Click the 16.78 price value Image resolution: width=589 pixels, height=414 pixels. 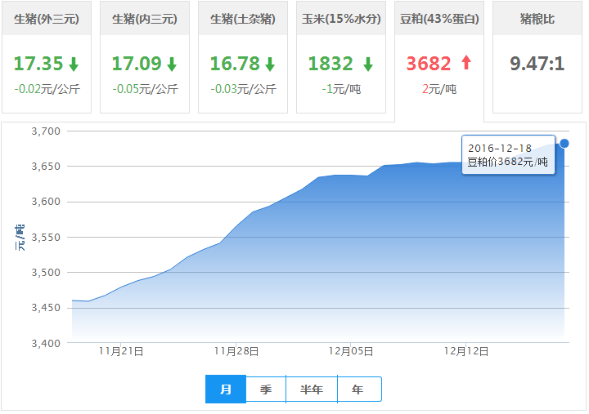[x=235, y=64]
